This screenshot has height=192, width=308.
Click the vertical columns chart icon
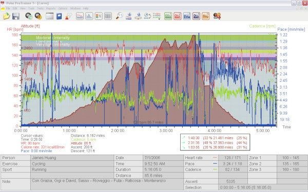tap(108, 16)
